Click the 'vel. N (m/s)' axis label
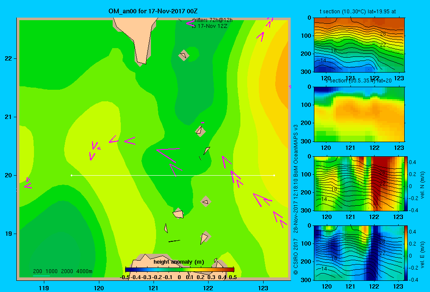This screenshot has height=292, width=430. [x=423, y=185]
